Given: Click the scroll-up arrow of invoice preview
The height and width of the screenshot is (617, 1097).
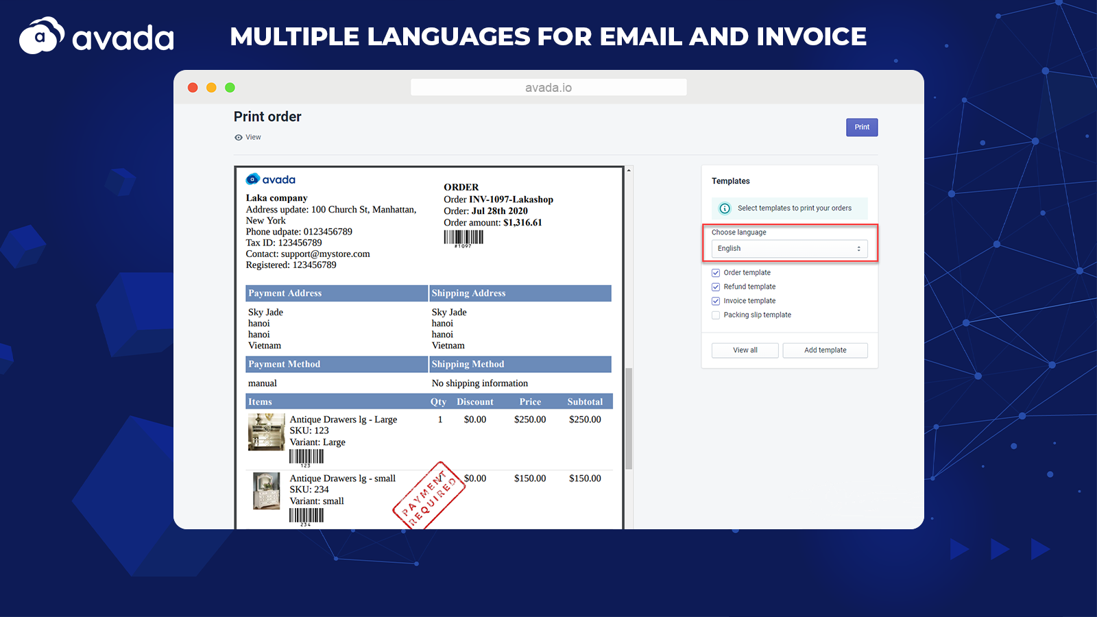Looking at the screenshot, I should (629, 171).
